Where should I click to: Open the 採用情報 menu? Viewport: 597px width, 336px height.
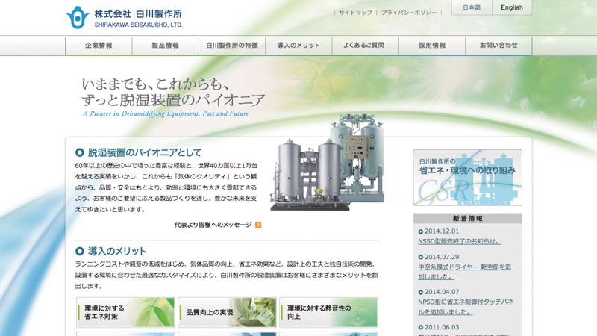coord(432,46)
